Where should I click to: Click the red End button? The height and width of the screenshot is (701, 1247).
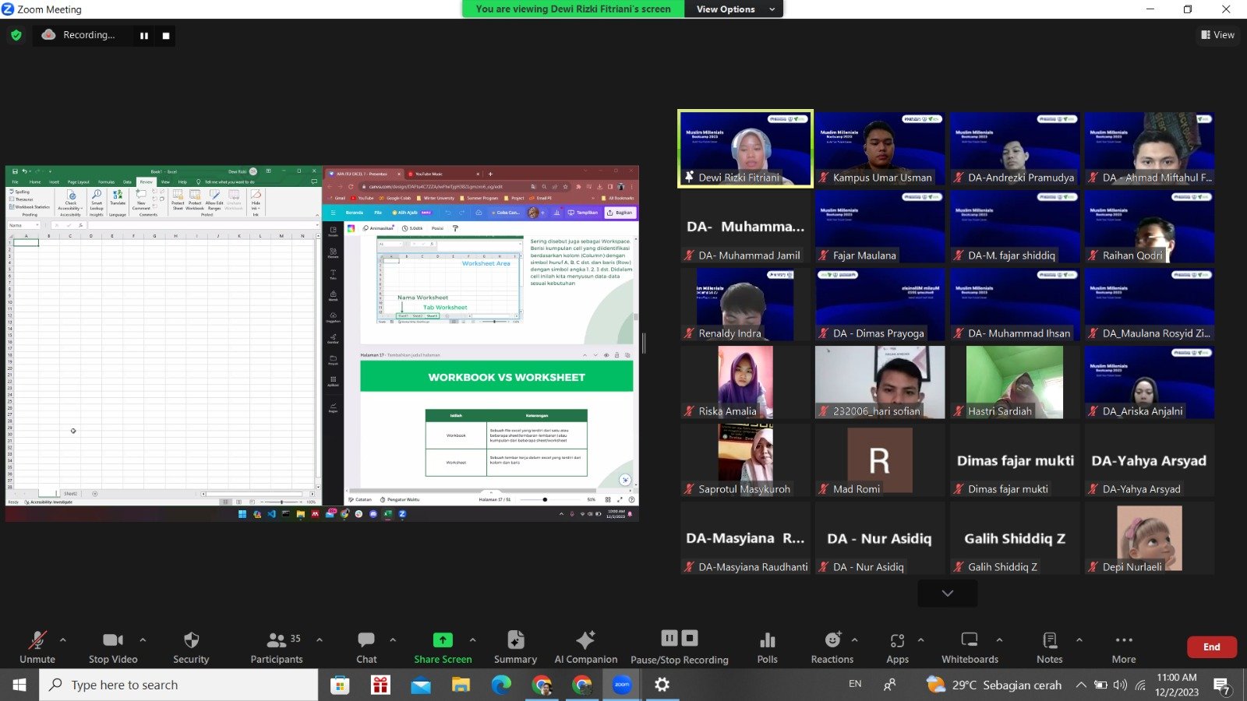coord(1211,647)
